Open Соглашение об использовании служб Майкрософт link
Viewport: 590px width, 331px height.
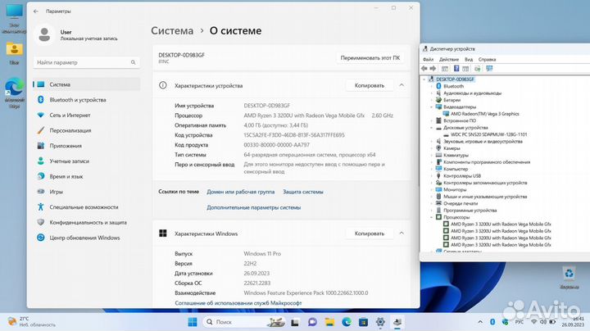(238, 303)
